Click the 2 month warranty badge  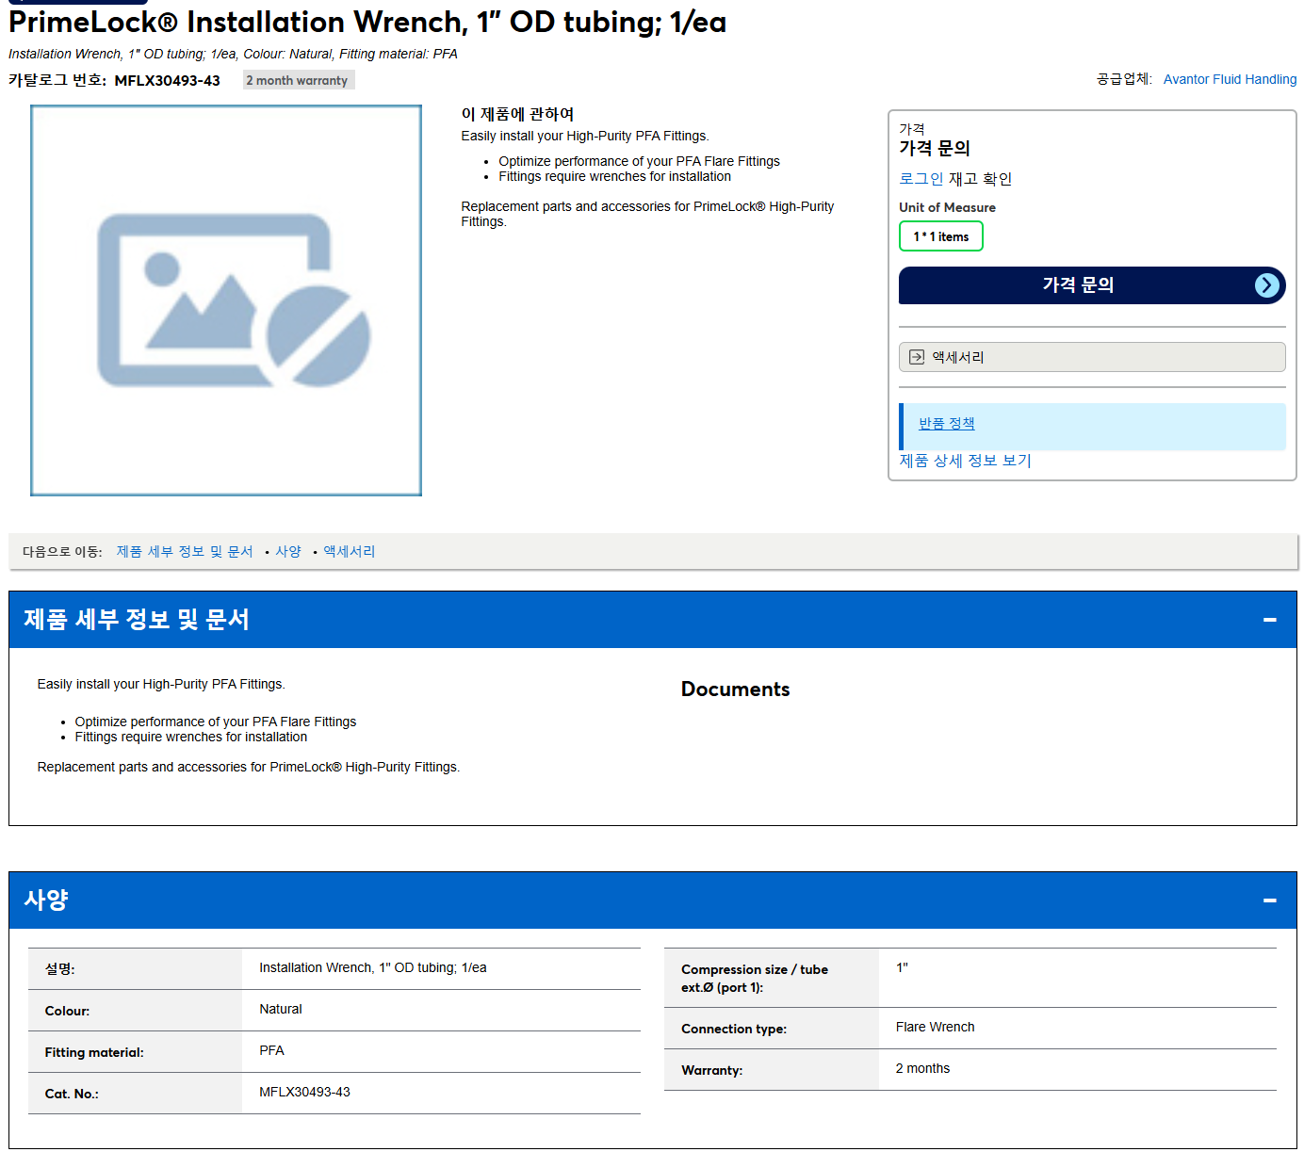coord(298,80)
